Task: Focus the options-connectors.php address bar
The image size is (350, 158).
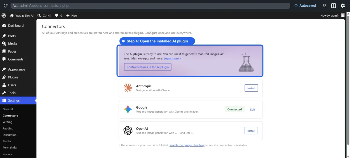Action: [x=150, y=6]
